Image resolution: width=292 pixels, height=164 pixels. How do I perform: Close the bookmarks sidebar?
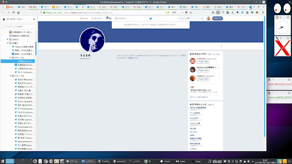(34, 19)
